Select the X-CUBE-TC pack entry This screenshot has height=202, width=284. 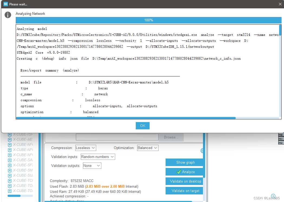(23, 180)
